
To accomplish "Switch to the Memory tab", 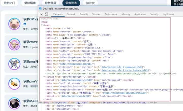I will [126, 14].
